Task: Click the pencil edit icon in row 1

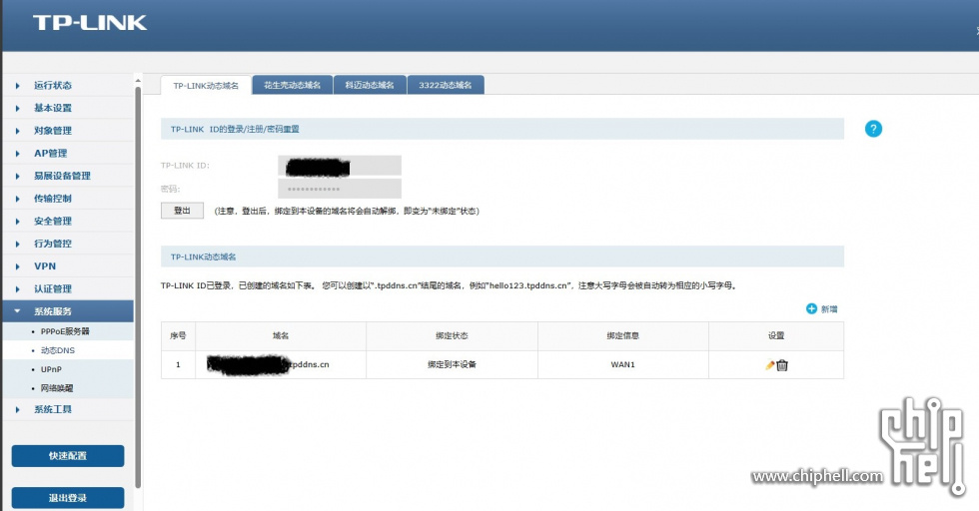Action: [x=770, y=365]
